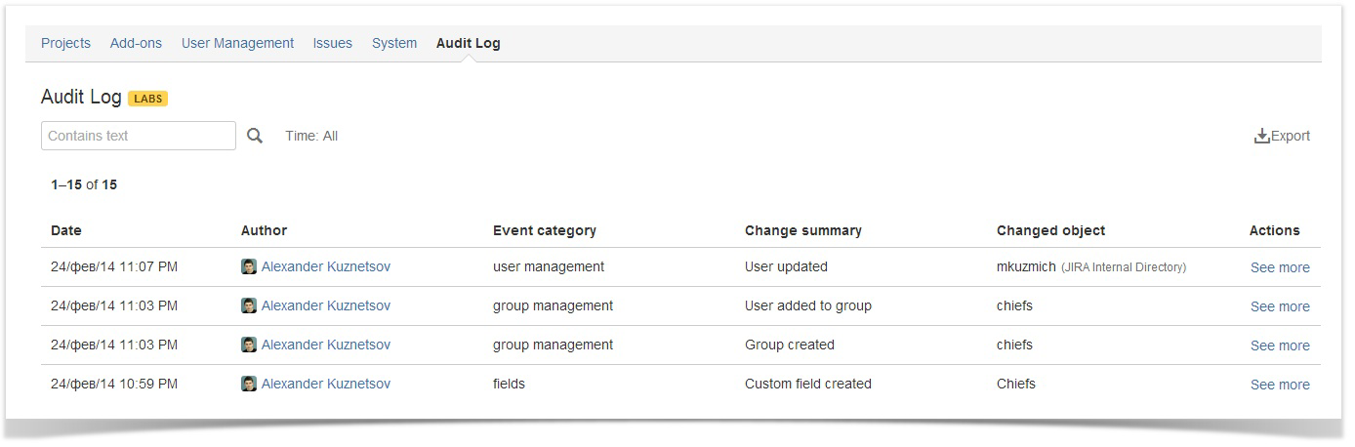The height and width of the screenshot is (447, 1355).
Task: Open the Time: All filter
Action: [x=311, y=136]
